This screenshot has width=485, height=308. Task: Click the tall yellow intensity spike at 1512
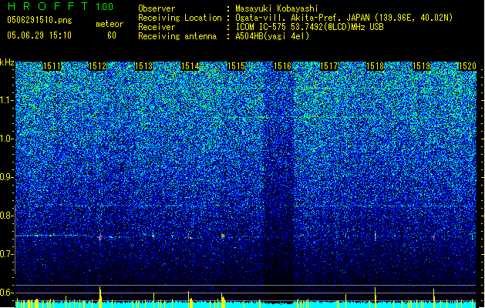(x=100, y=297)
